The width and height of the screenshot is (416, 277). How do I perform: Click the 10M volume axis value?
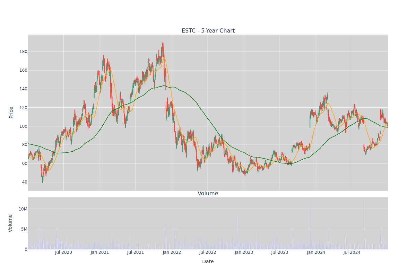point(23,209)
